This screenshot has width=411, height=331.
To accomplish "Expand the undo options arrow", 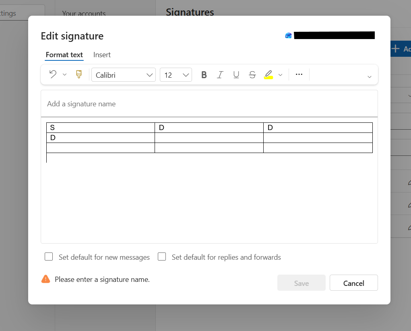I will point(64,75).
